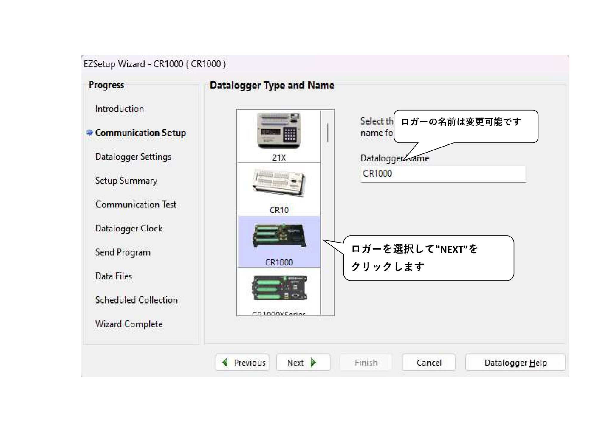Cancel the EZSetup Wizard
This screenshot has height=429, width=607.
click(429, 363)
